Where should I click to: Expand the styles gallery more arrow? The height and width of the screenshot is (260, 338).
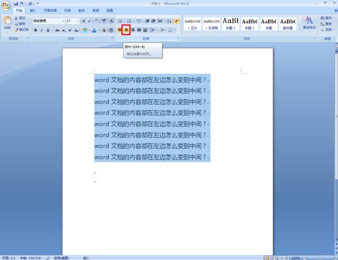tap(300, 28)
